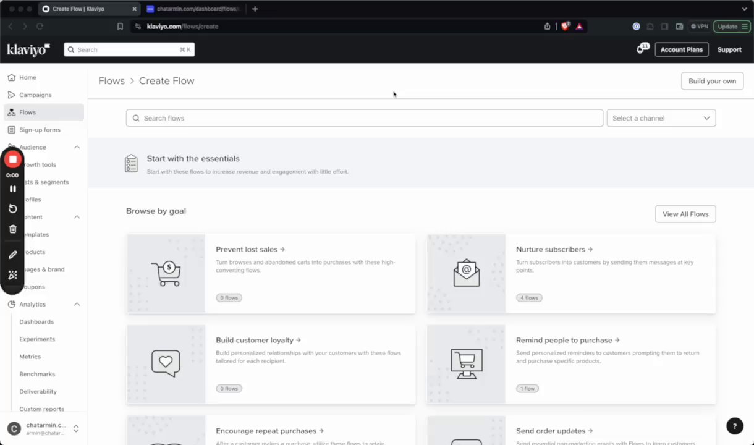
Task: Click the Flows breadcrumb link
Action: tap(111, 81)
